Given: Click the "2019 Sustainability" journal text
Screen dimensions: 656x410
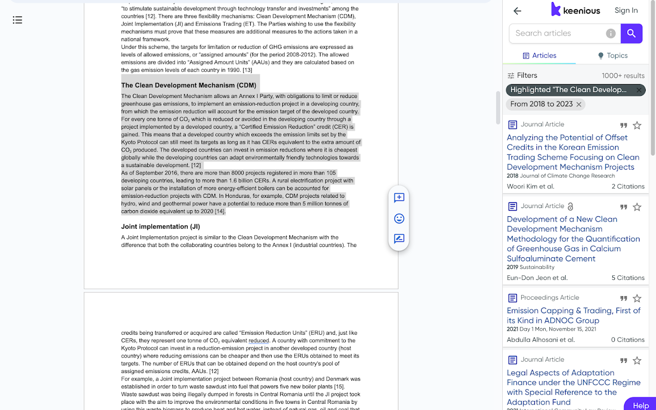Looking at the screenshot, I should [530, 267].
